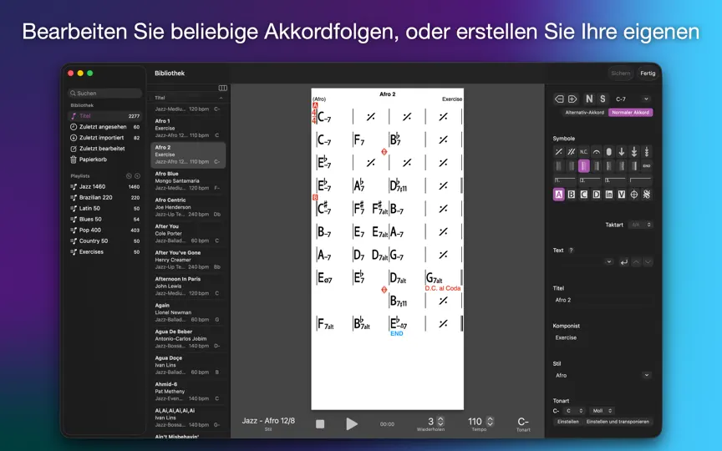Click the text return arrow button
The image size is (722, 451).
(x=624, y=262)
